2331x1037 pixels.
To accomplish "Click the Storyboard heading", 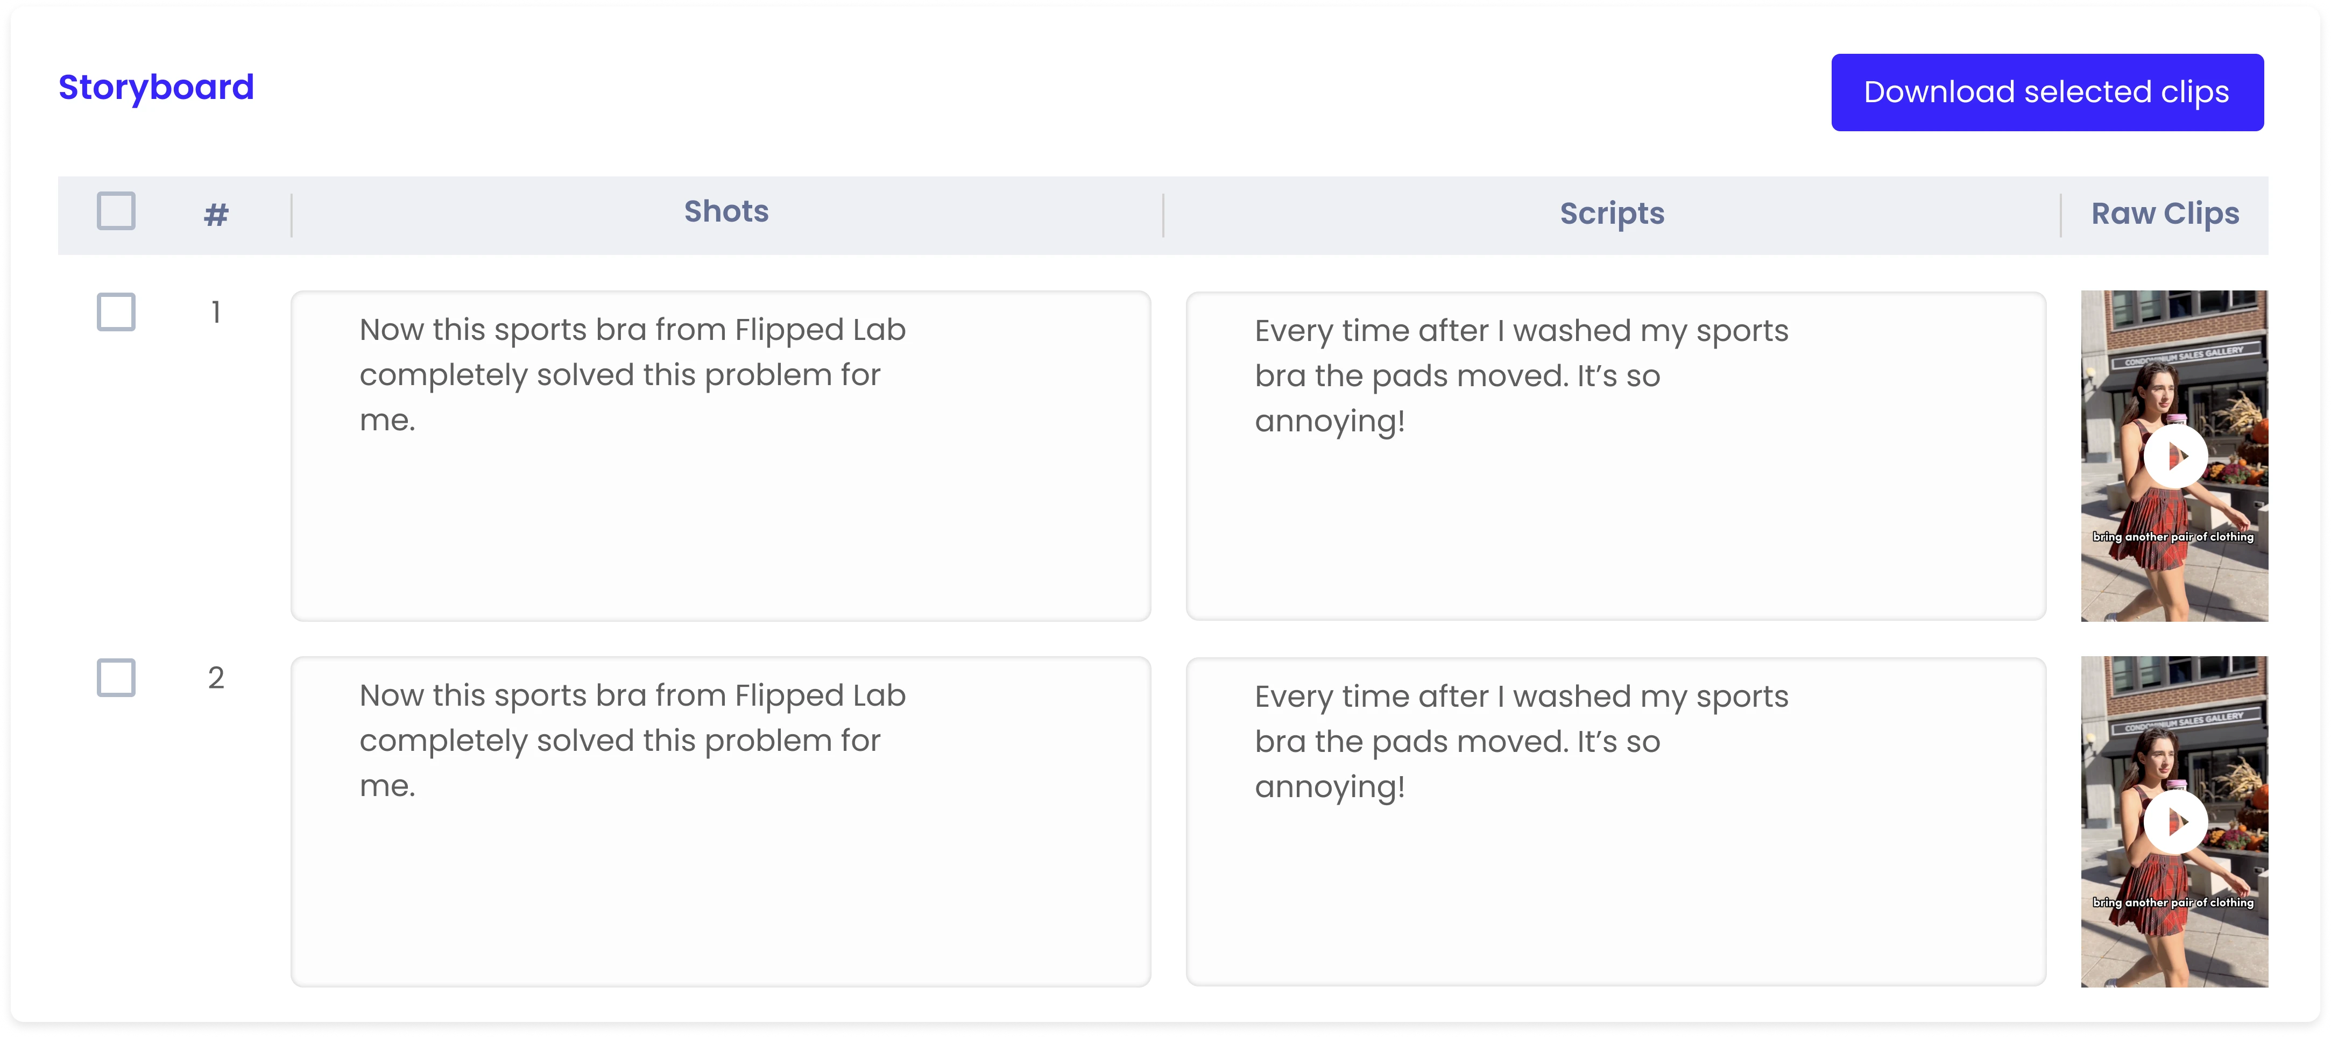I will (x=157, y=87).
